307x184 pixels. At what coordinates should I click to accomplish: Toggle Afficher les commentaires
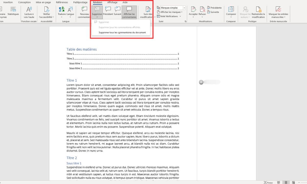tap(129, 12)
